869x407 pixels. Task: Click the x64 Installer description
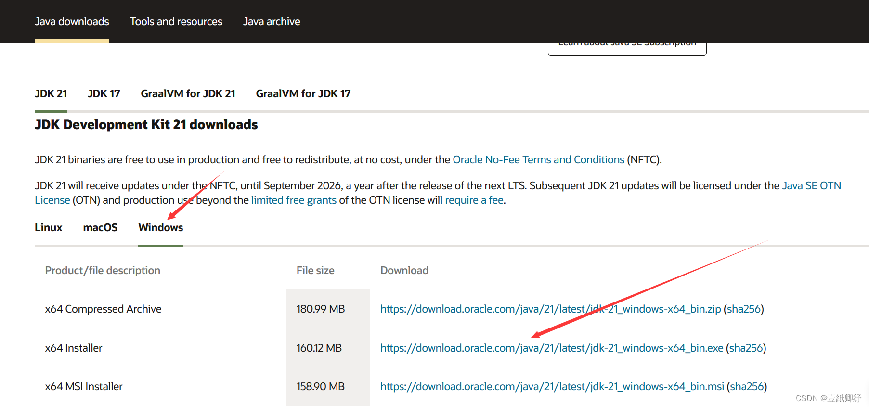point(74,348)
